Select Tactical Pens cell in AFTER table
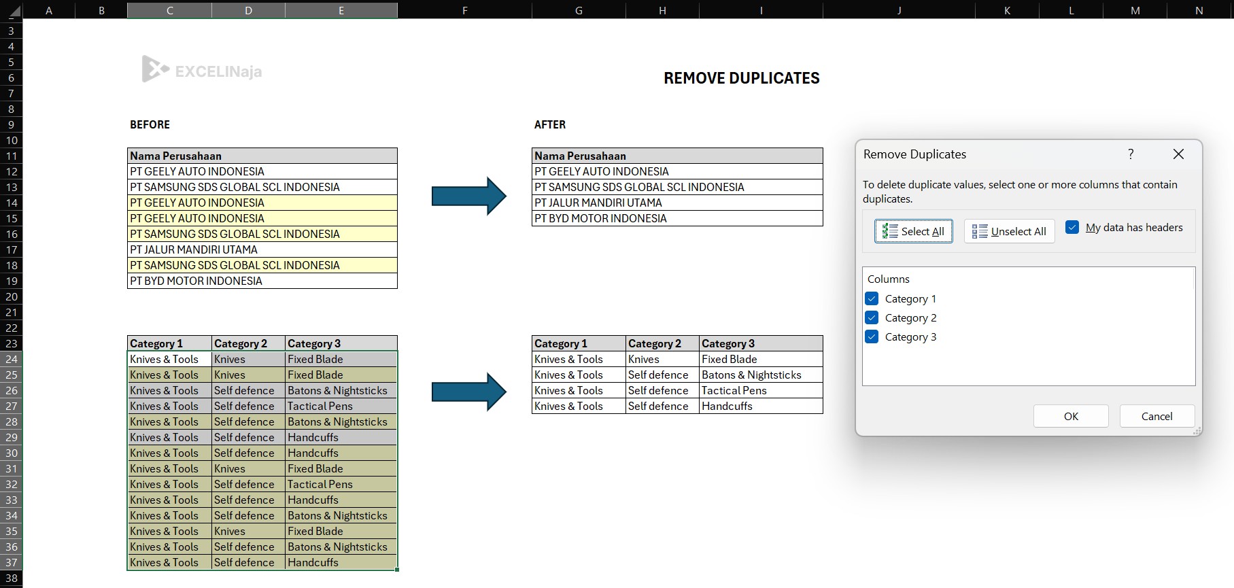This screenshot has width=1234, height=588. pos(761,390)
